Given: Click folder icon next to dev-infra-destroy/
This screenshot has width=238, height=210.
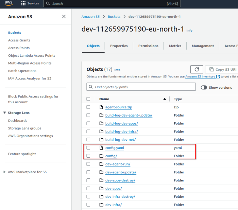Looking at the screenshot, I should (x=101, y=196).
